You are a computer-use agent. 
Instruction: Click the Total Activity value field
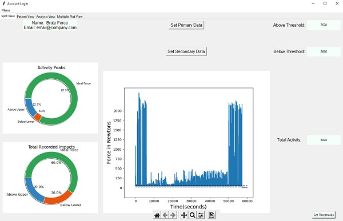324,140
